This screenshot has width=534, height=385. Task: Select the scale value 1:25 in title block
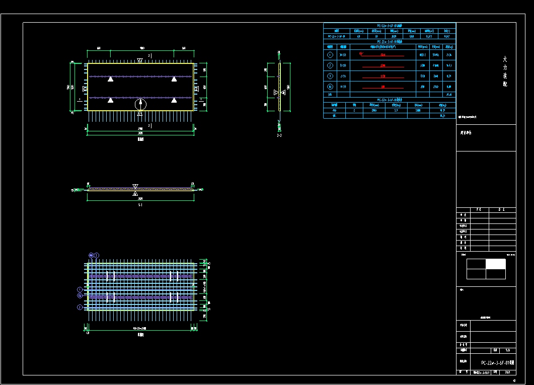coord(507,350)
